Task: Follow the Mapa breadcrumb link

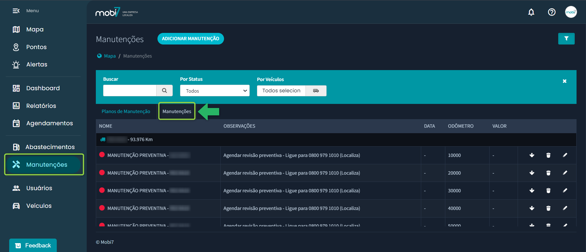Action: [x=110, y=56]
